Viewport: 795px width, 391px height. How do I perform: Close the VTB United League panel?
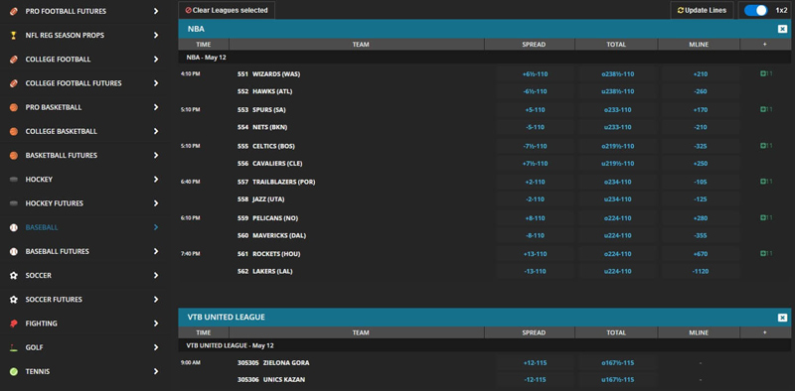[x=782, y=318]
